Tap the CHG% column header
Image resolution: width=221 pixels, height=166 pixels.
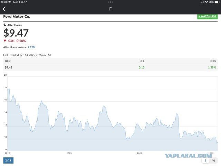point(213,61)
